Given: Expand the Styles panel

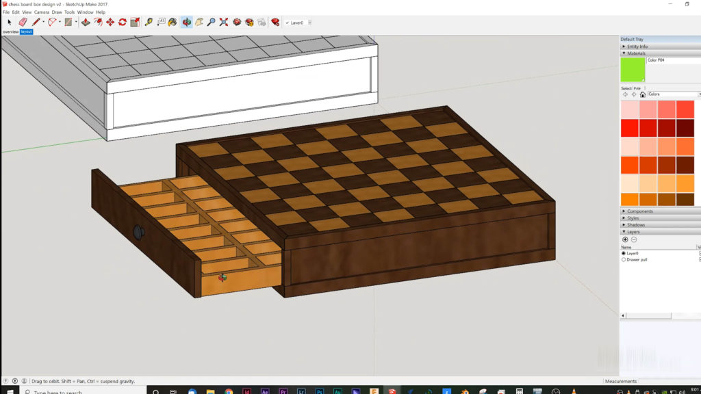Looking at the screenshot, I should click(x=661, y=218).
